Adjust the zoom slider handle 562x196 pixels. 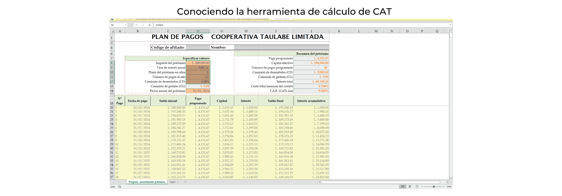pos(434,186)
